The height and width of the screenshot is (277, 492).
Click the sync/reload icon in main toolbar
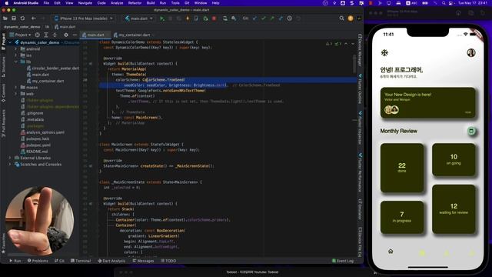coord(22,18)
